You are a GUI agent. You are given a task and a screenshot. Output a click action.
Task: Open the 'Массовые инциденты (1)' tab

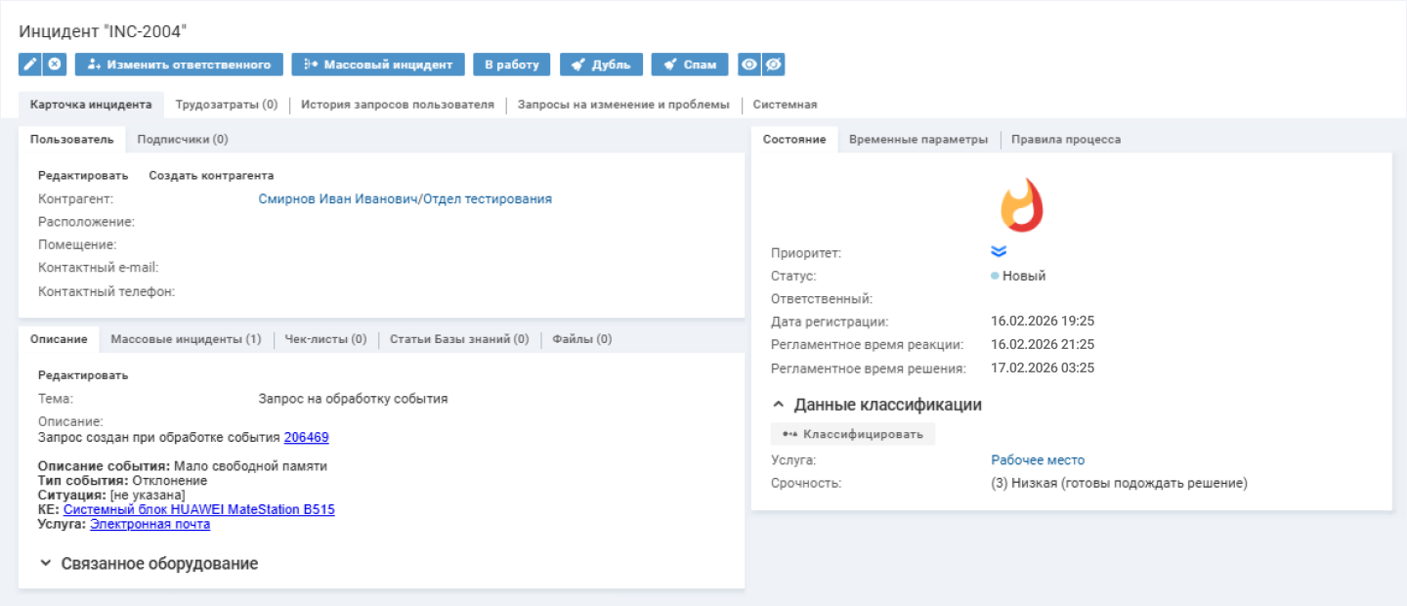(186, 339)
